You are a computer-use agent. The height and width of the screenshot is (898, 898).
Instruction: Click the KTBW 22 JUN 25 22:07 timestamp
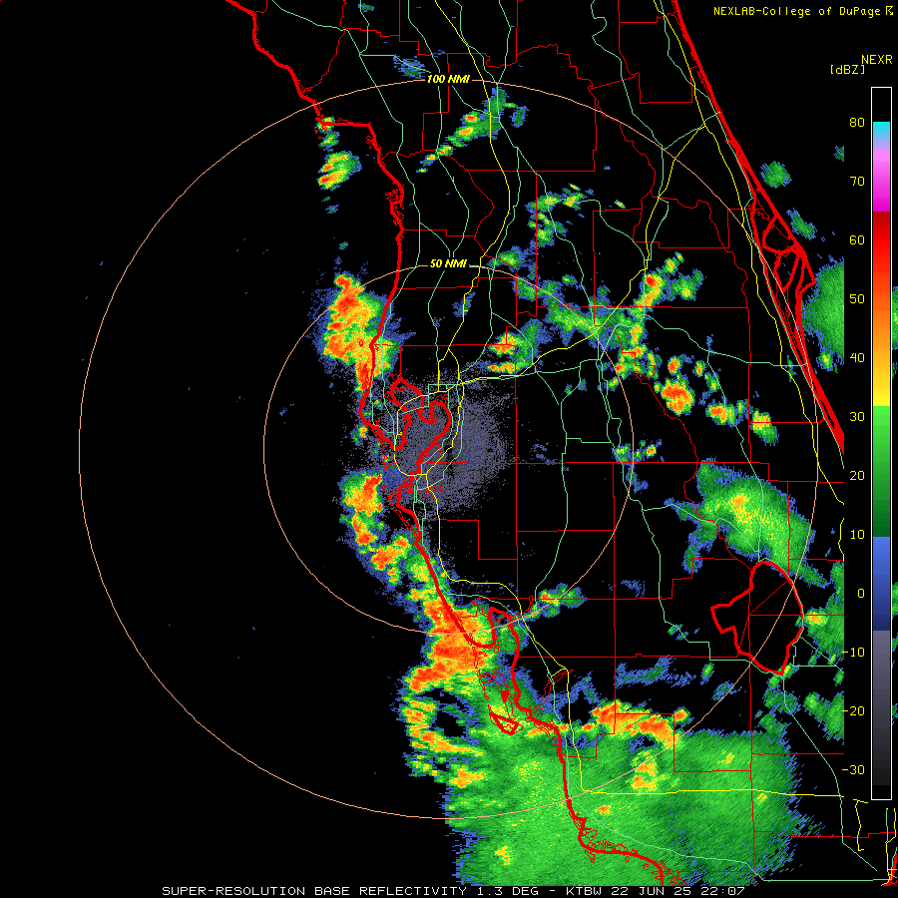pyautogui.click(x=656, y=891)
